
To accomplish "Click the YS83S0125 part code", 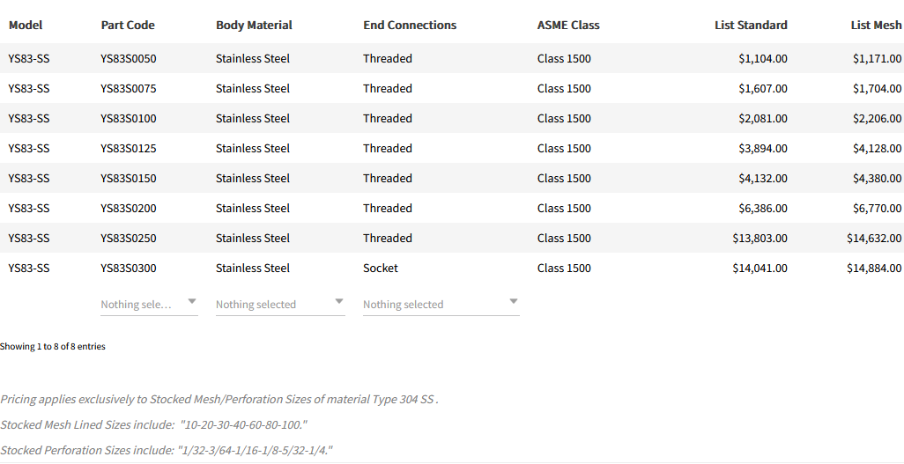I will coord(129,149).
